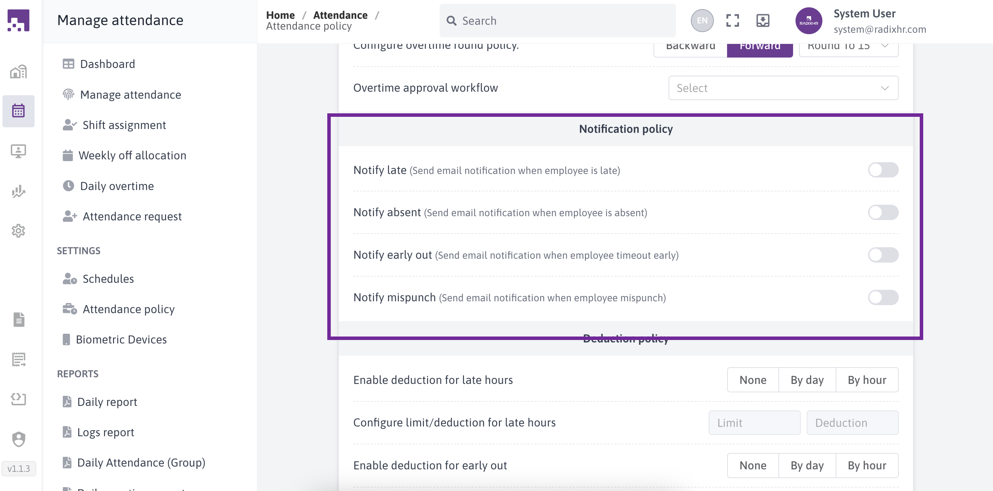Click the Attendance breadcrumb link
Viewport: 993px width, 491px height.
340,15
